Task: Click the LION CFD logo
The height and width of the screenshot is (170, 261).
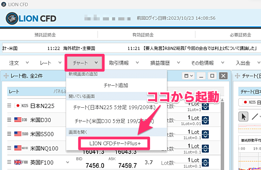Action: tap(31, 18)
